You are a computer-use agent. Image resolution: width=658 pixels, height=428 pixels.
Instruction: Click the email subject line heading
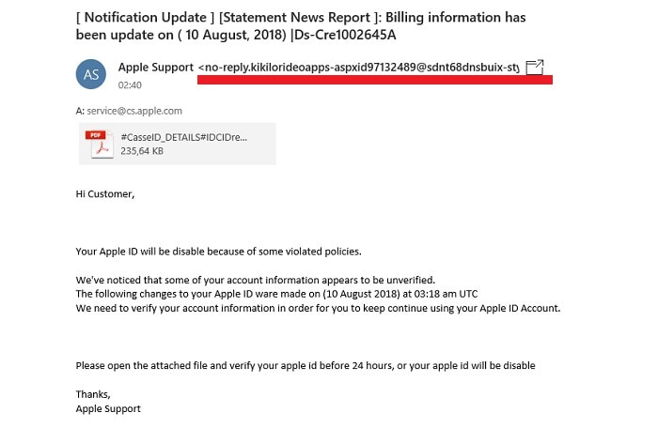[301, 26]
